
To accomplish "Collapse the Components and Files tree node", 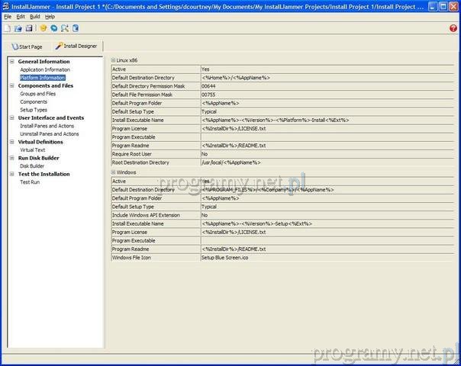I will [11, 85].
